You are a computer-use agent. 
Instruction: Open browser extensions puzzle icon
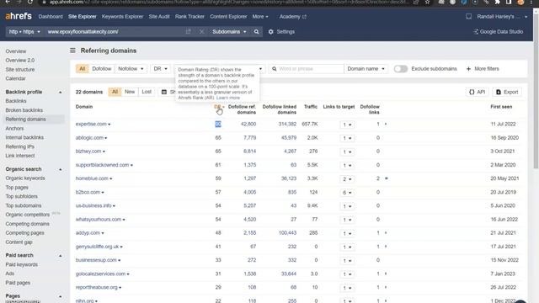(x=497, y=2)
